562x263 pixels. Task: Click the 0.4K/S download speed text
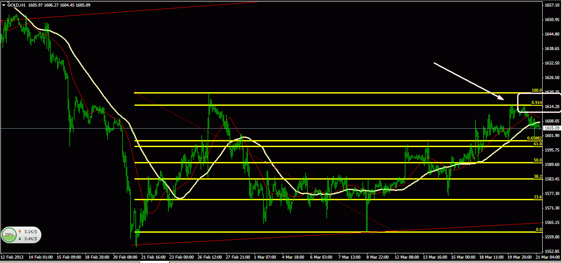click(30, 238)
